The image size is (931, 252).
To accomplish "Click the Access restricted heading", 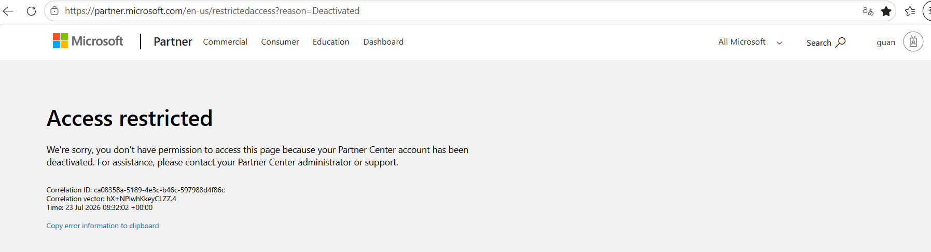I will 130,118.
